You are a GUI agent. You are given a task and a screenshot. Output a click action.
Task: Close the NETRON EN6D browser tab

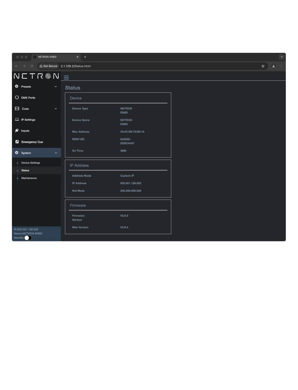coord(77,57)
